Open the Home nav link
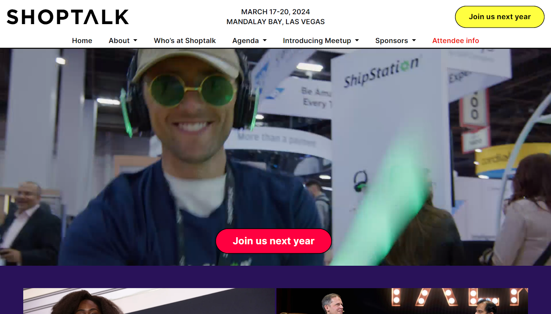 click(x=82, y=41)
